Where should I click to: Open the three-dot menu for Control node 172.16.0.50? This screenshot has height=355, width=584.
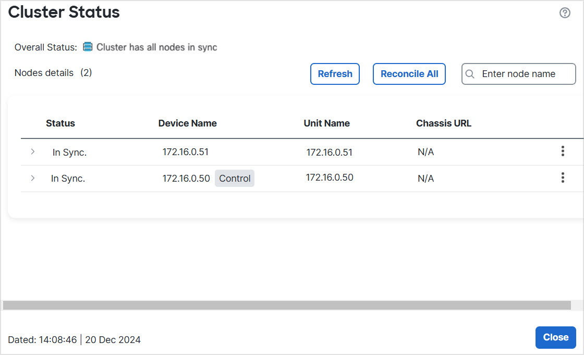pos(563,178)
